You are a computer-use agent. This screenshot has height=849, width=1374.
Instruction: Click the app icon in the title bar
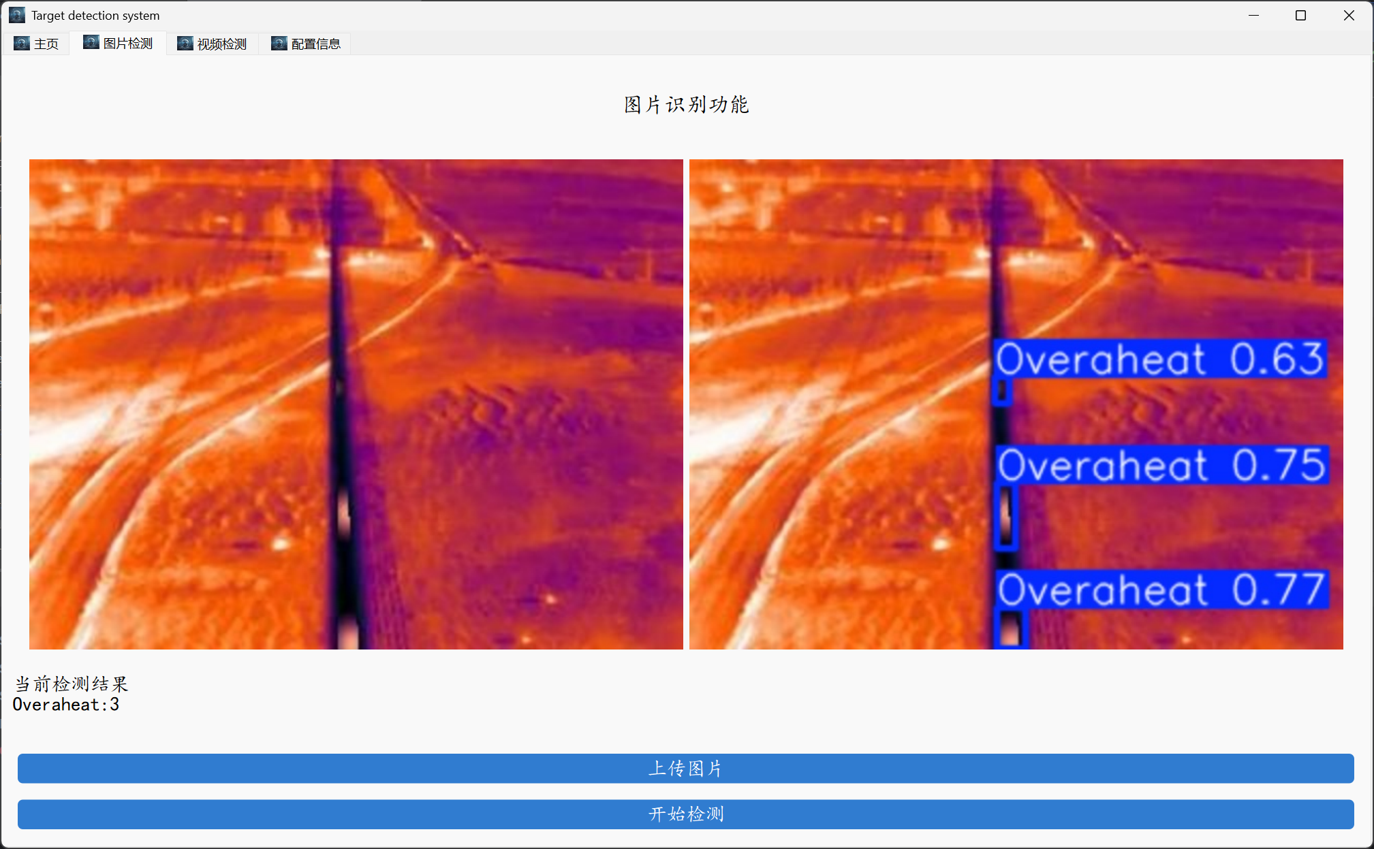point(17,15)
